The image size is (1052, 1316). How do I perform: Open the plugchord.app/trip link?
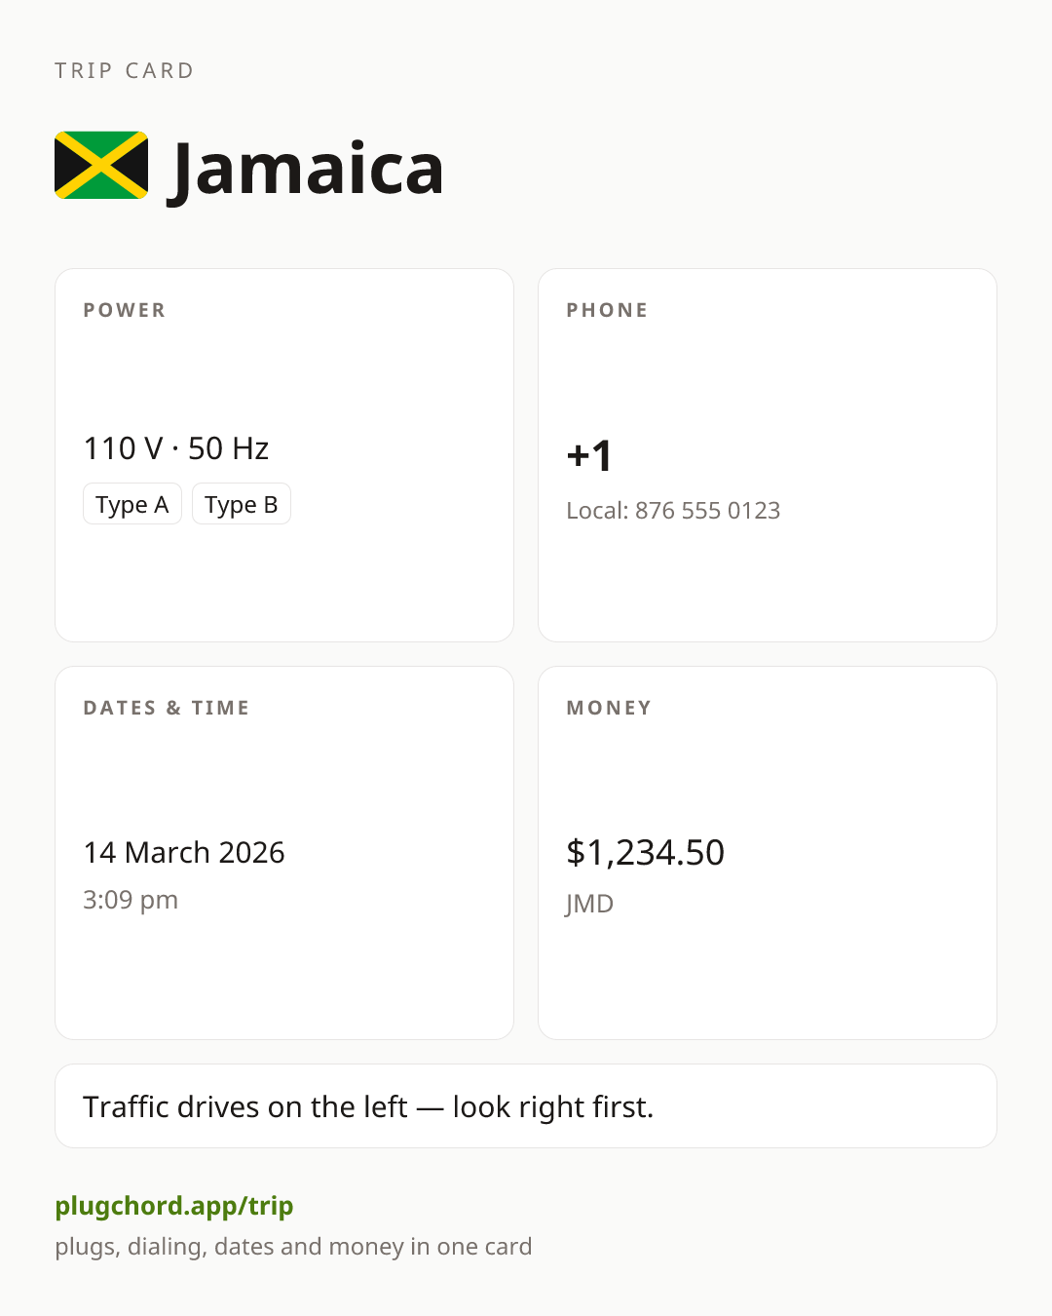pyautogui.click(x=174, y=1206)
